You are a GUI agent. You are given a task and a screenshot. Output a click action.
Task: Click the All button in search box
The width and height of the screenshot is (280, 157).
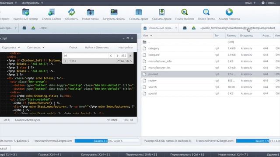coord(123,56)
